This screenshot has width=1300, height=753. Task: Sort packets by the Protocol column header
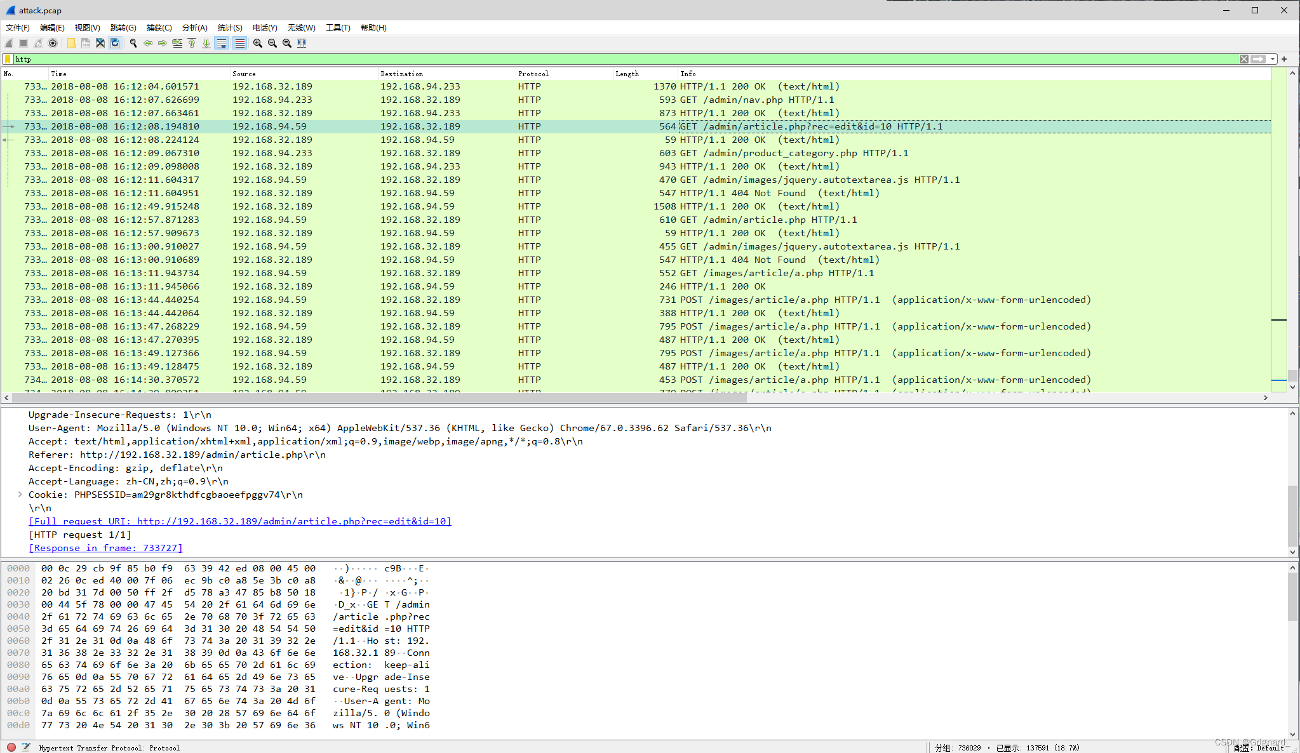coord(564,74)
